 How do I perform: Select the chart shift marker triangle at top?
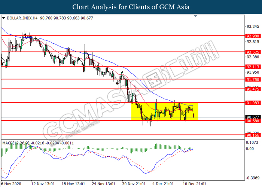[x=195, y=16]
